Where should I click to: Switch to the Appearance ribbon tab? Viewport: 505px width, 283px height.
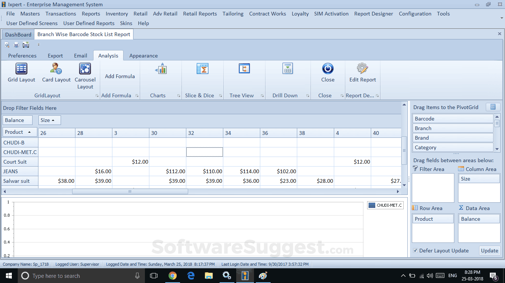click(143, 56)
